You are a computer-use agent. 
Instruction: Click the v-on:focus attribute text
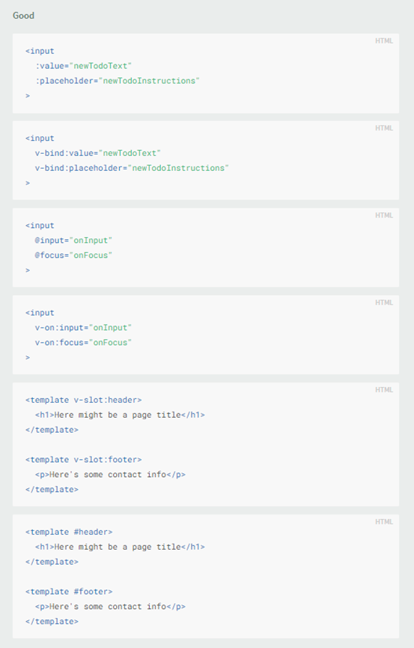[x=59, y=342]
